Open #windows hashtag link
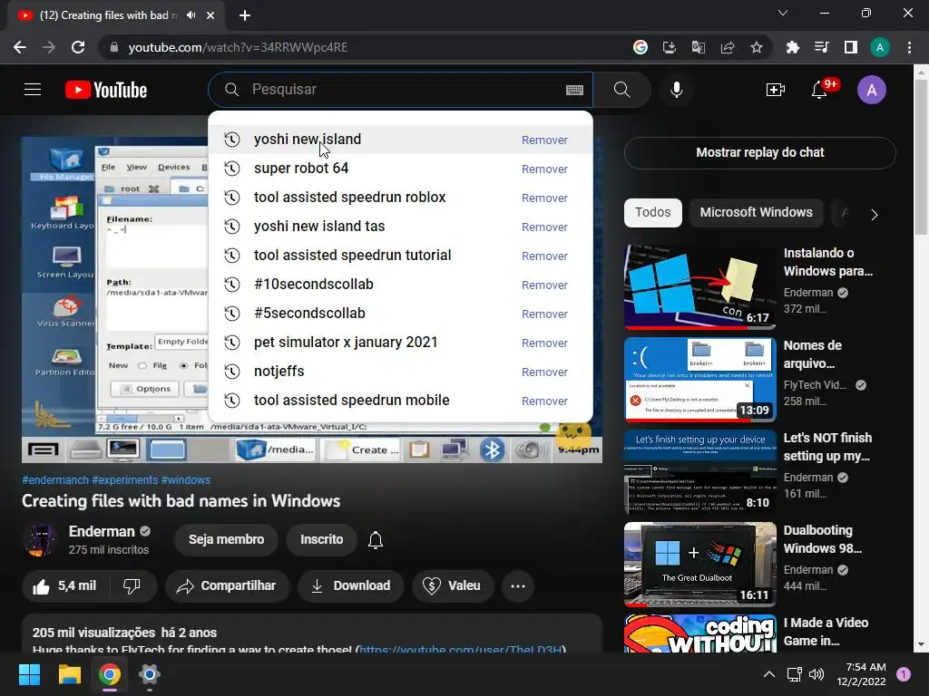929x696 pixels. coord(185,480)
